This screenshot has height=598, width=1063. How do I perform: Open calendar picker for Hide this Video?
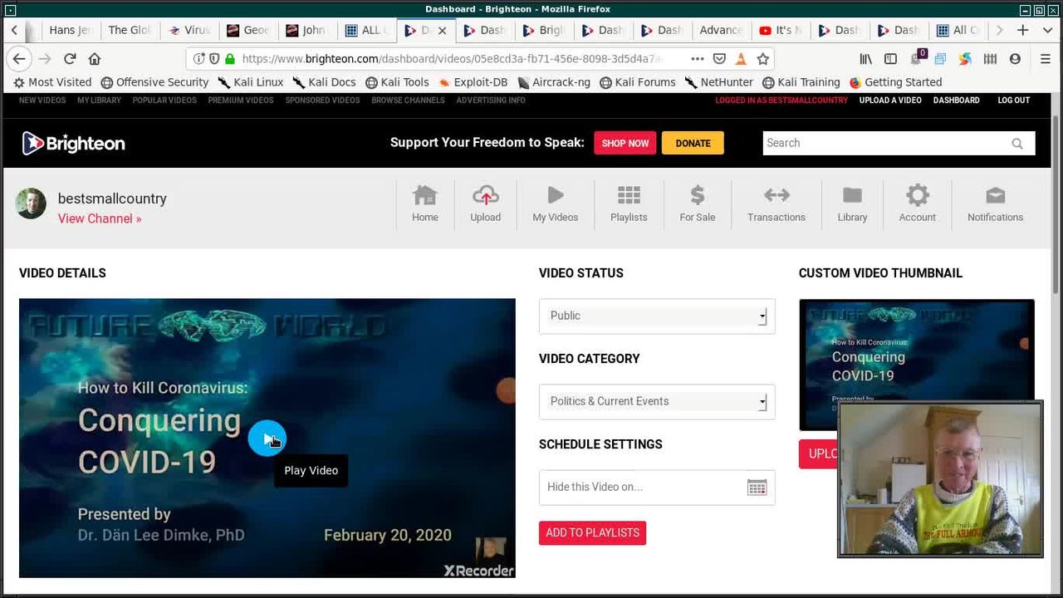pos(757,488)
